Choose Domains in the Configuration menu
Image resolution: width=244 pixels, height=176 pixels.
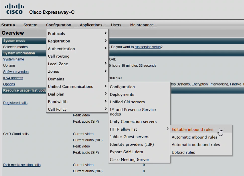(56, 79)
